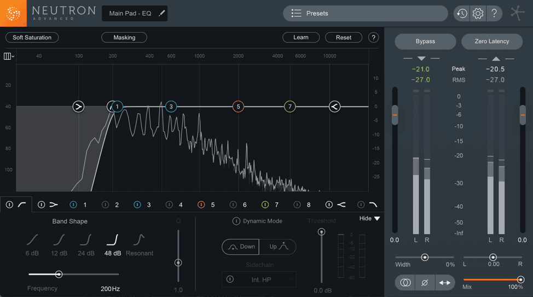The height and width of the screenshot is (297, 533).
Task: Toggle power for band 5
Action: tap(201, 205)
